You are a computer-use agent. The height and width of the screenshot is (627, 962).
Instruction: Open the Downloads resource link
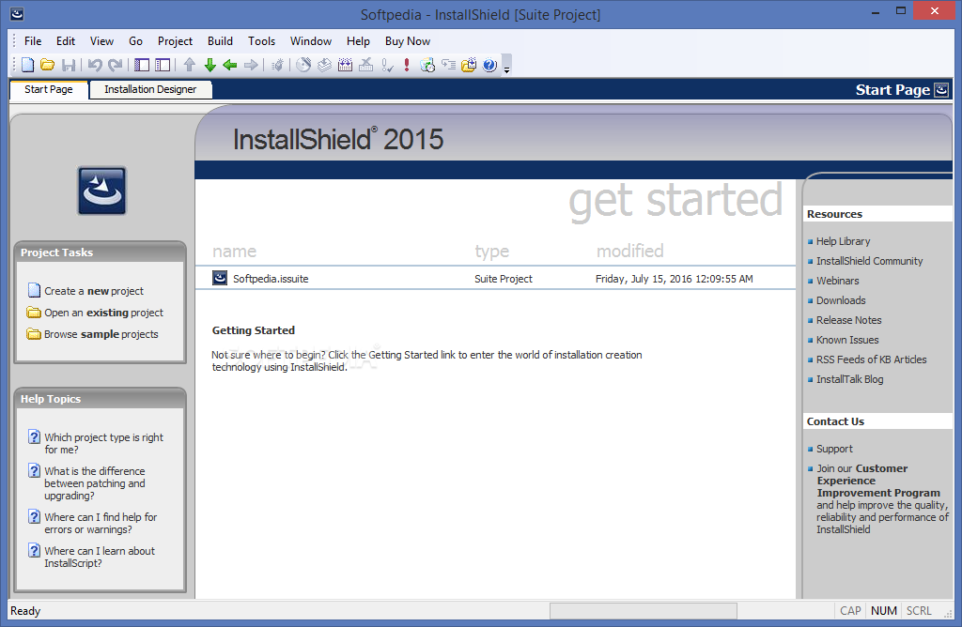tap(841, 300)
